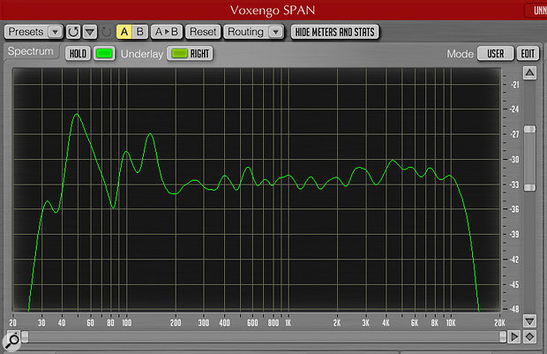Click the Presets dropdown arrow
Viewport: 547px width, 354px height.
tap(55, 32)
